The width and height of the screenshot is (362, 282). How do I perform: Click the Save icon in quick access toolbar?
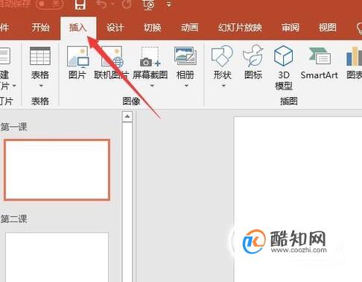coord(80,4)
